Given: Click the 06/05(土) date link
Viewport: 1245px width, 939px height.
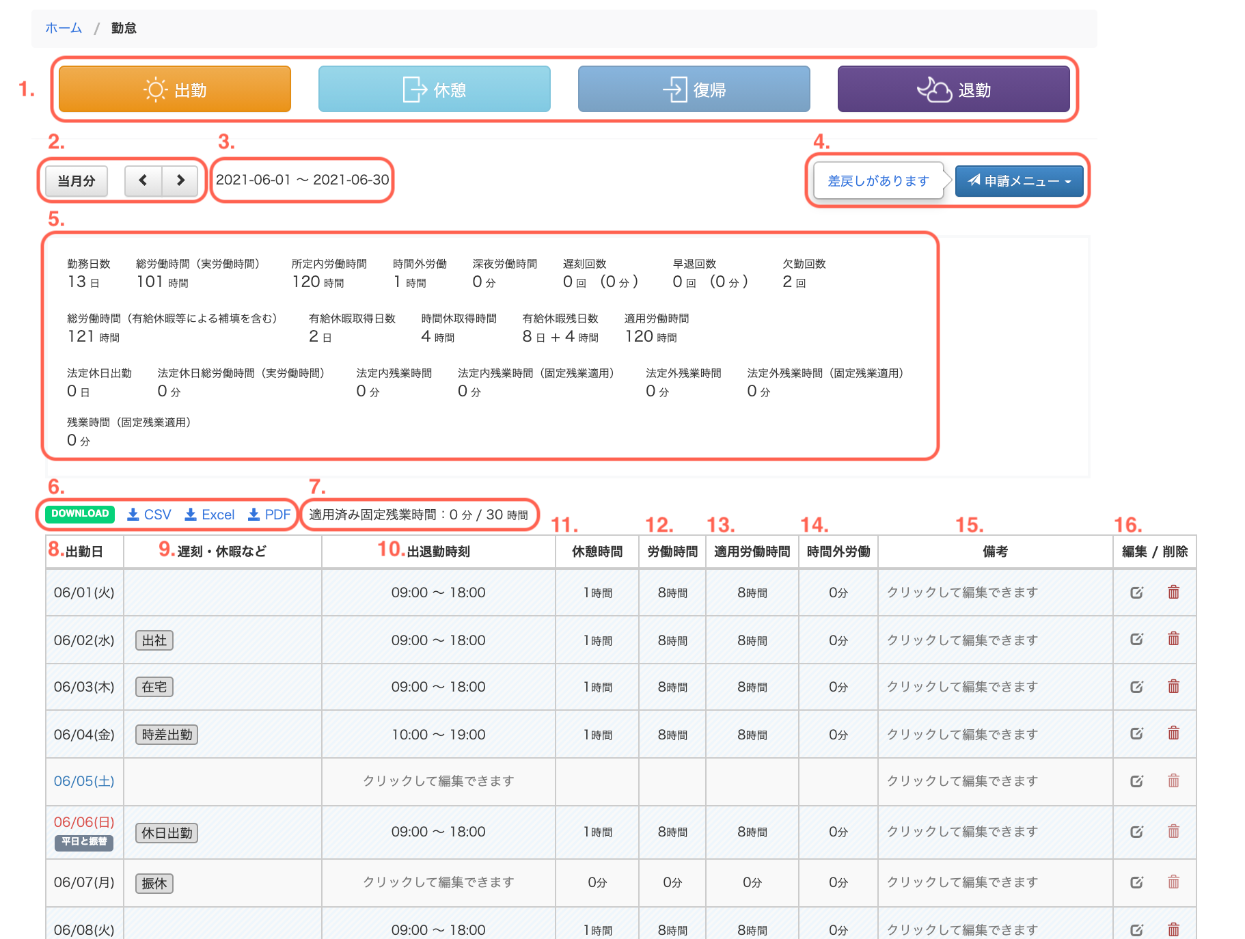Looking at the screenshot, I should click(x=84, y=781).
